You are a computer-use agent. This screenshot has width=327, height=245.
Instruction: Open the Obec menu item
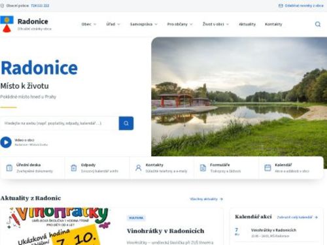[x=86, y=24]
